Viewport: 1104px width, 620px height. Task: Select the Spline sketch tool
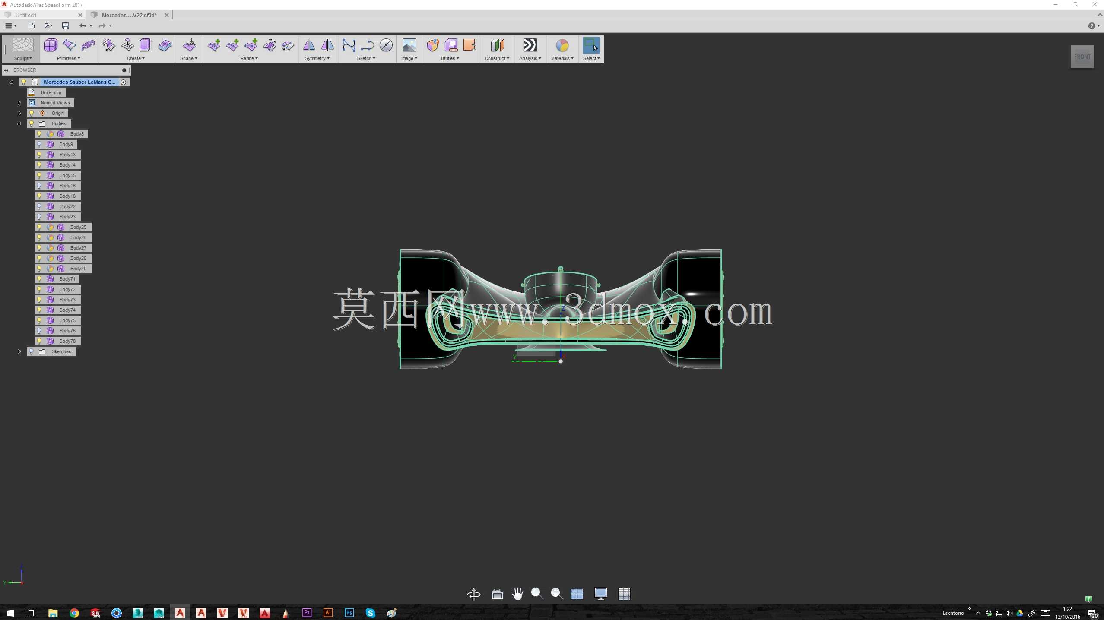[x=349, y=45]
